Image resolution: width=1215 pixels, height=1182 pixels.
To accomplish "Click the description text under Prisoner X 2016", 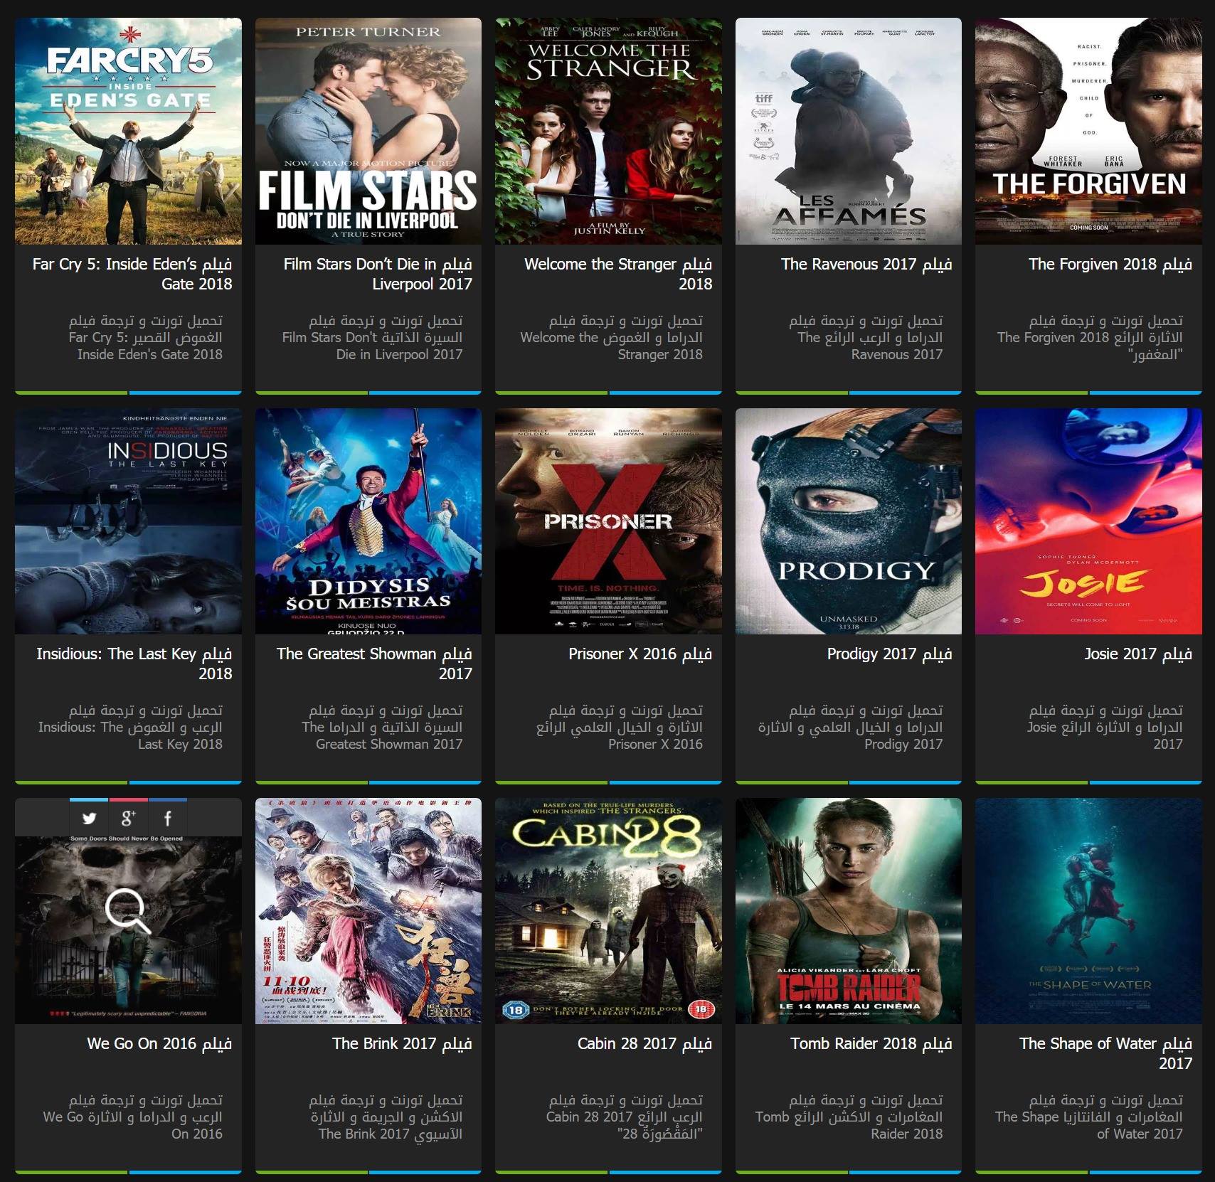I will click(620, 728).
